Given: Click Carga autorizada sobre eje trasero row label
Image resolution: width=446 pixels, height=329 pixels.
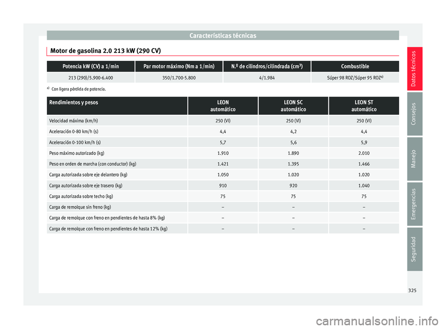Looking at the screenshot, I should click(86, 185).
